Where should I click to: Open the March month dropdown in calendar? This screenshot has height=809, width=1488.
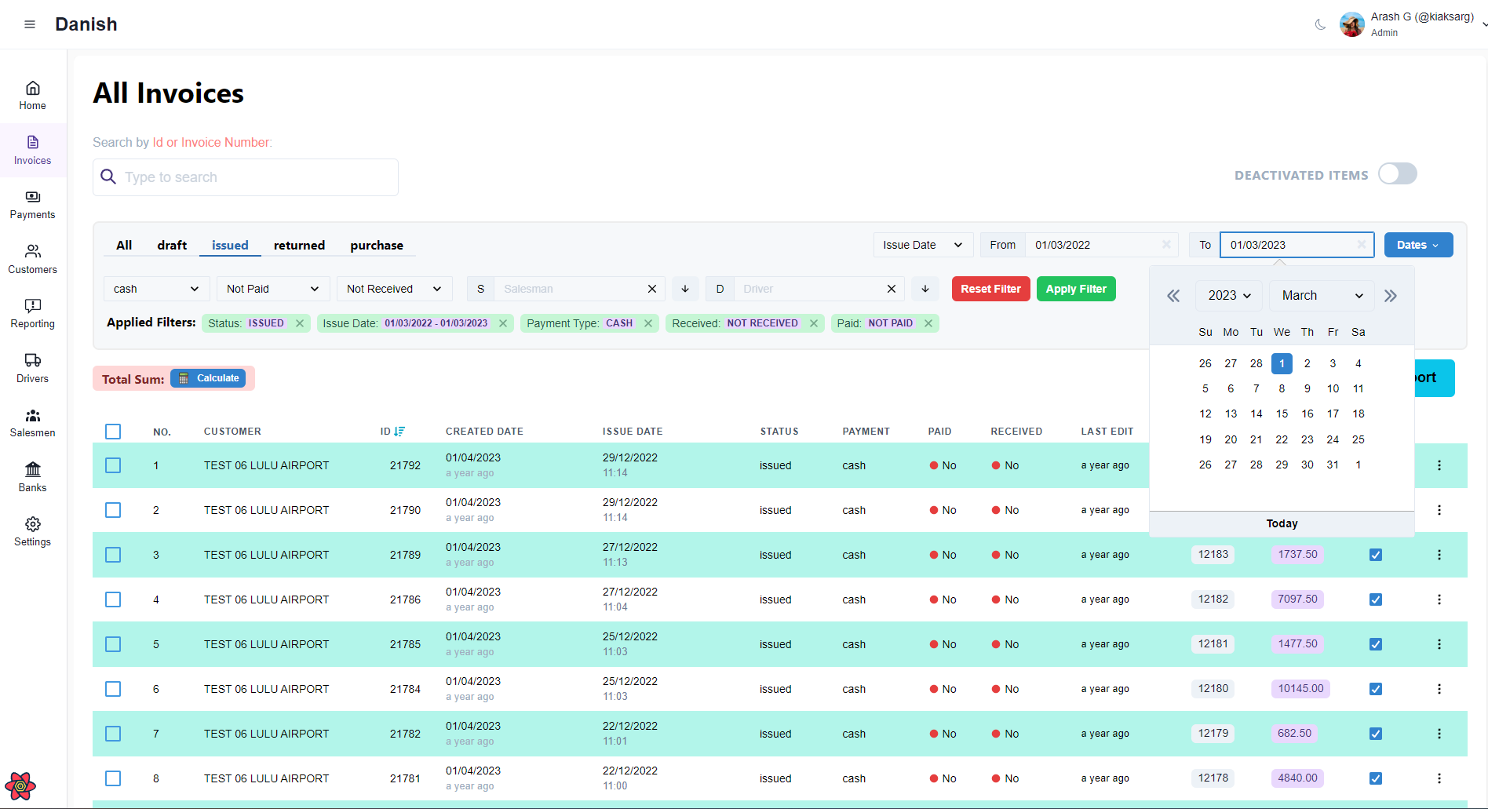1322,296
